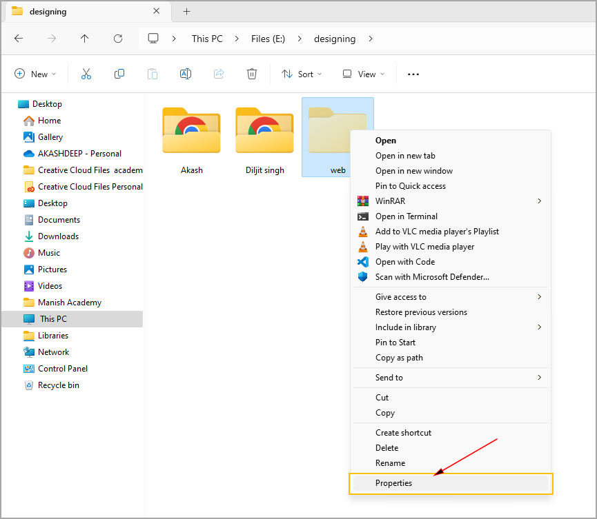
Task: Select Properties from the context menu
Action: 393,483
